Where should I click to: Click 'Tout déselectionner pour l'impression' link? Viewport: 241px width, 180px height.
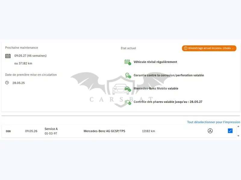214,122
